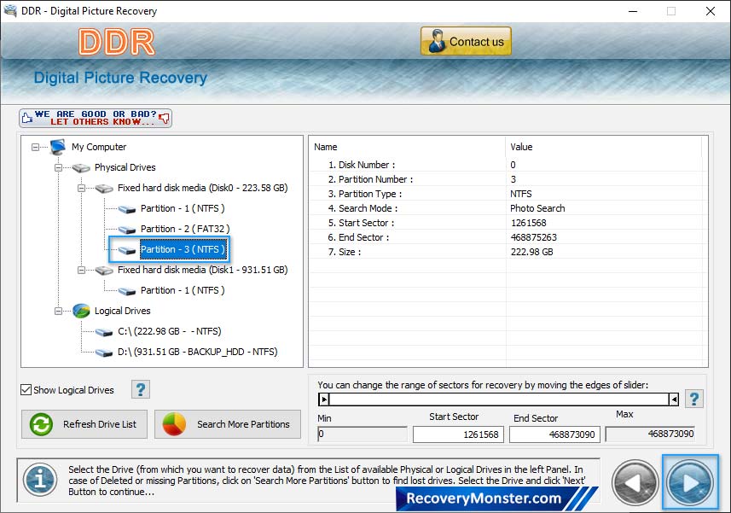Click Refresh Drive List button
This screenshot has height=513, width=731.
84,424
